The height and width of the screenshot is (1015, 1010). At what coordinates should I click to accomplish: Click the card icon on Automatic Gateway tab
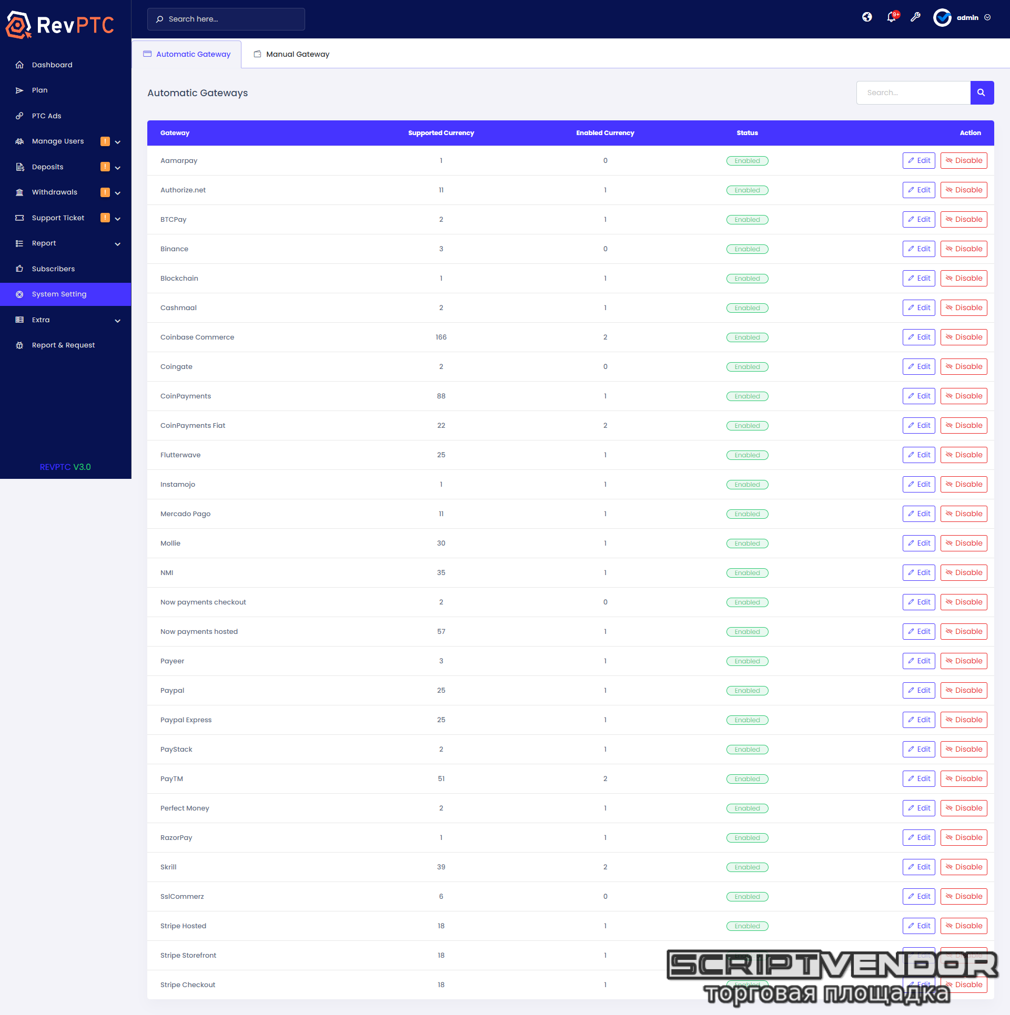(147, 54)
